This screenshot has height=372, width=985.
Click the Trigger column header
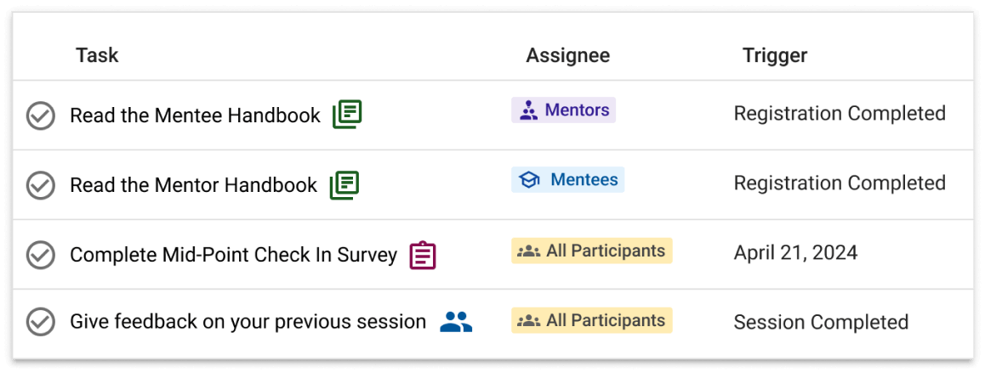pyautogui.click(x=775, y=55)
